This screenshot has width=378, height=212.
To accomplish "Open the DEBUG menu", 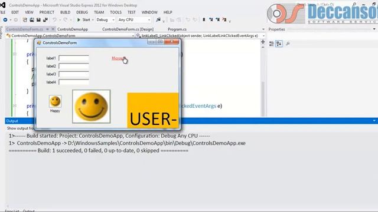I will coord(82,12).
